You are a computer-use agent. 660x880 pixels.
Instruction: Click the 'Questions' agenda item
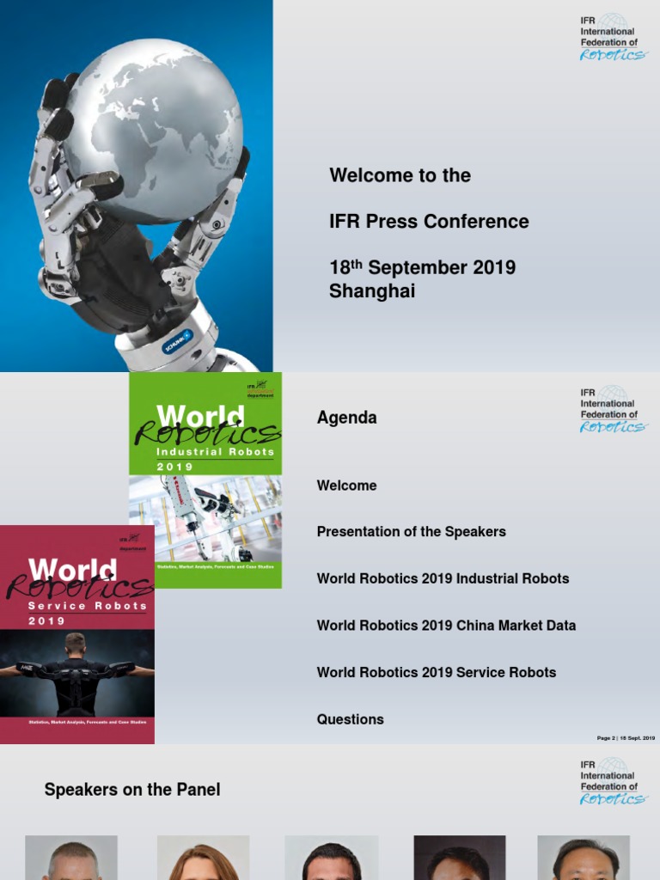pos(351,719)
